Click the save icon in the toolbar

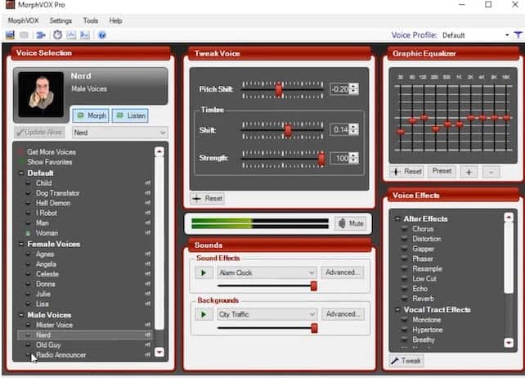point(10,35)
